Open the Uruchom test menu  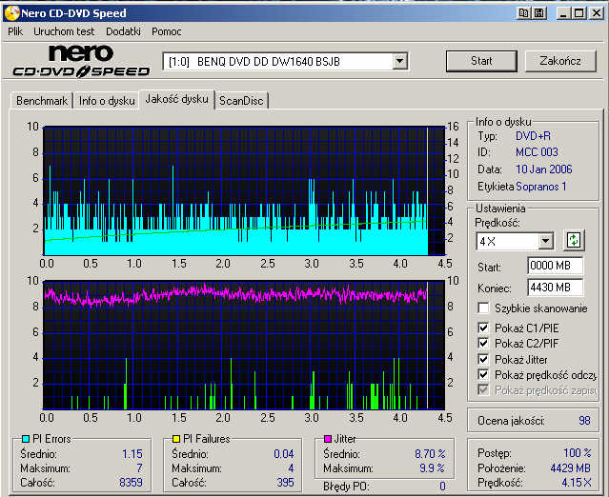point(64,31)
